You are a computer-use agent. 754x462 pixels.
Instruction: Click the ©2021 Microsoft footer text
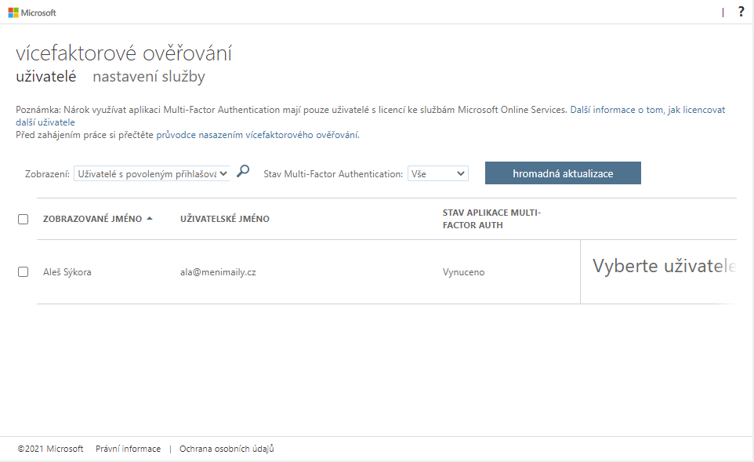pos(50,449)
